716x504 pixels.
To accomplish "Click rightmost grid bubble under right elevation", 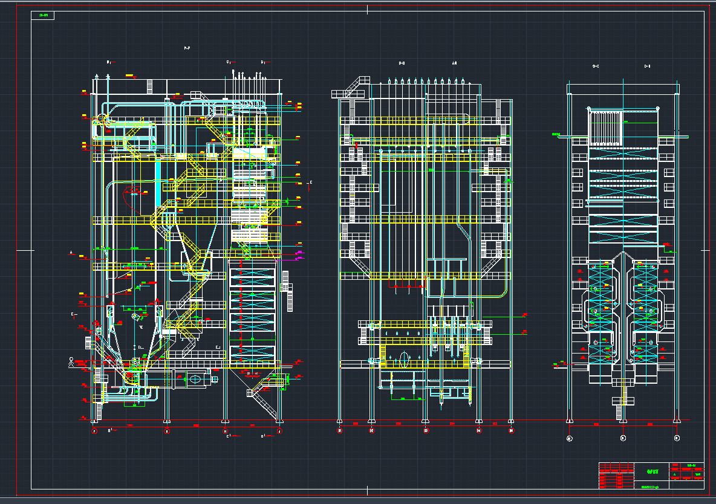I will [x=677, y=438].
